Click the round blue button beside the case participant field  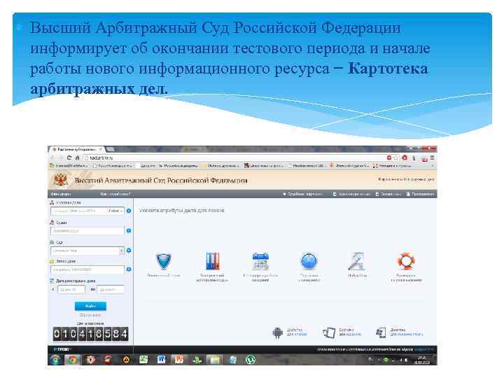pyautogui.click(x=129, y=211)
